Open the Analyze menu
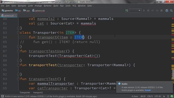This screenshot has width=174, height=98. tap(38, 6)
